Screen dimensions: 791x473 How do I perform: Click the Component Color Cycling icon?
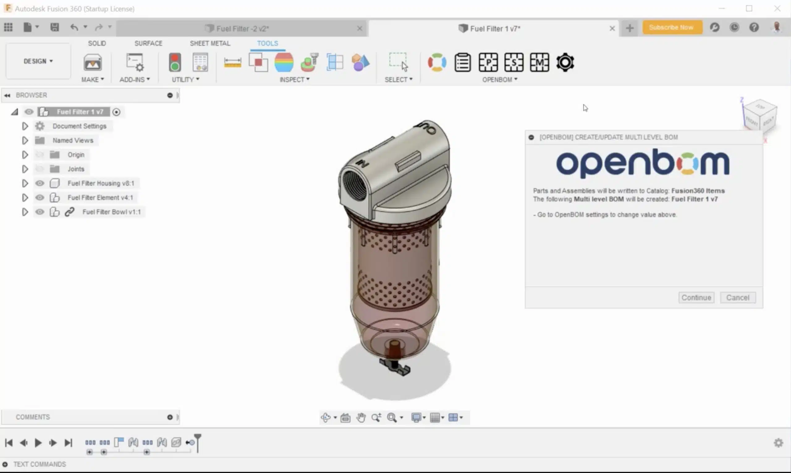361,62
